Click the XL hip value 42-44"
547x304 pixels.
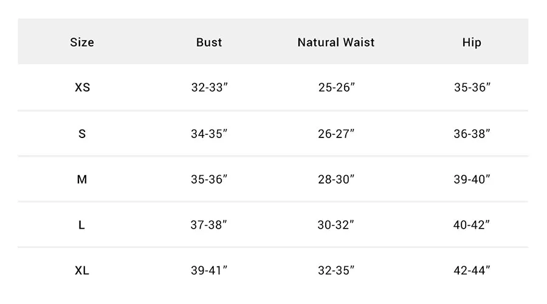point(472,271)
